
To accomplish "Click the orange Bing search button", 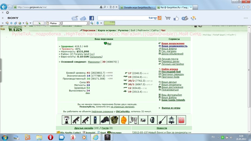I will 160,18.
